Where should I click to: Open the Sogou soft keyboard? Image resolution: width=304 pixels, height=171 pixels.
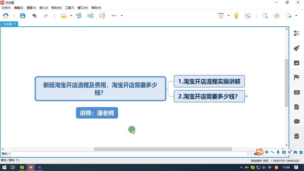coord(284,153)
